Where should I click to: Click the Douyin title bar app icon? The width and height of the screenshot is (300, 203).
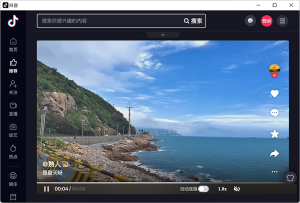pyautogui.click(x=5, y=5)
